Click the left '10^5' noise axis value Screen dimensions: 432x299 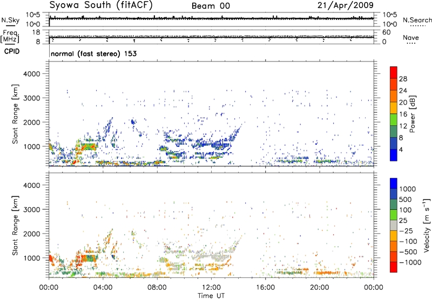[x=33, y=15]
